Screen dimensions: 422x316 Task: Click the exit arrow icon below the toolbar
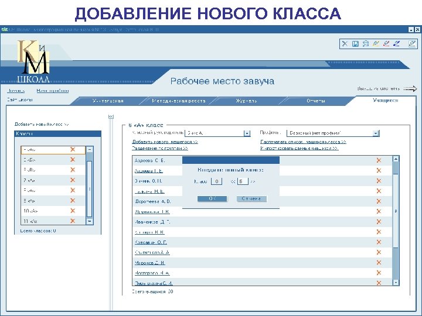click(410, 89)
